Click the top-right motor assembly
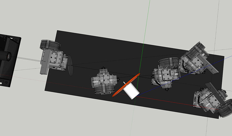This screenshot has height=136, width=232. click(193, 59)
